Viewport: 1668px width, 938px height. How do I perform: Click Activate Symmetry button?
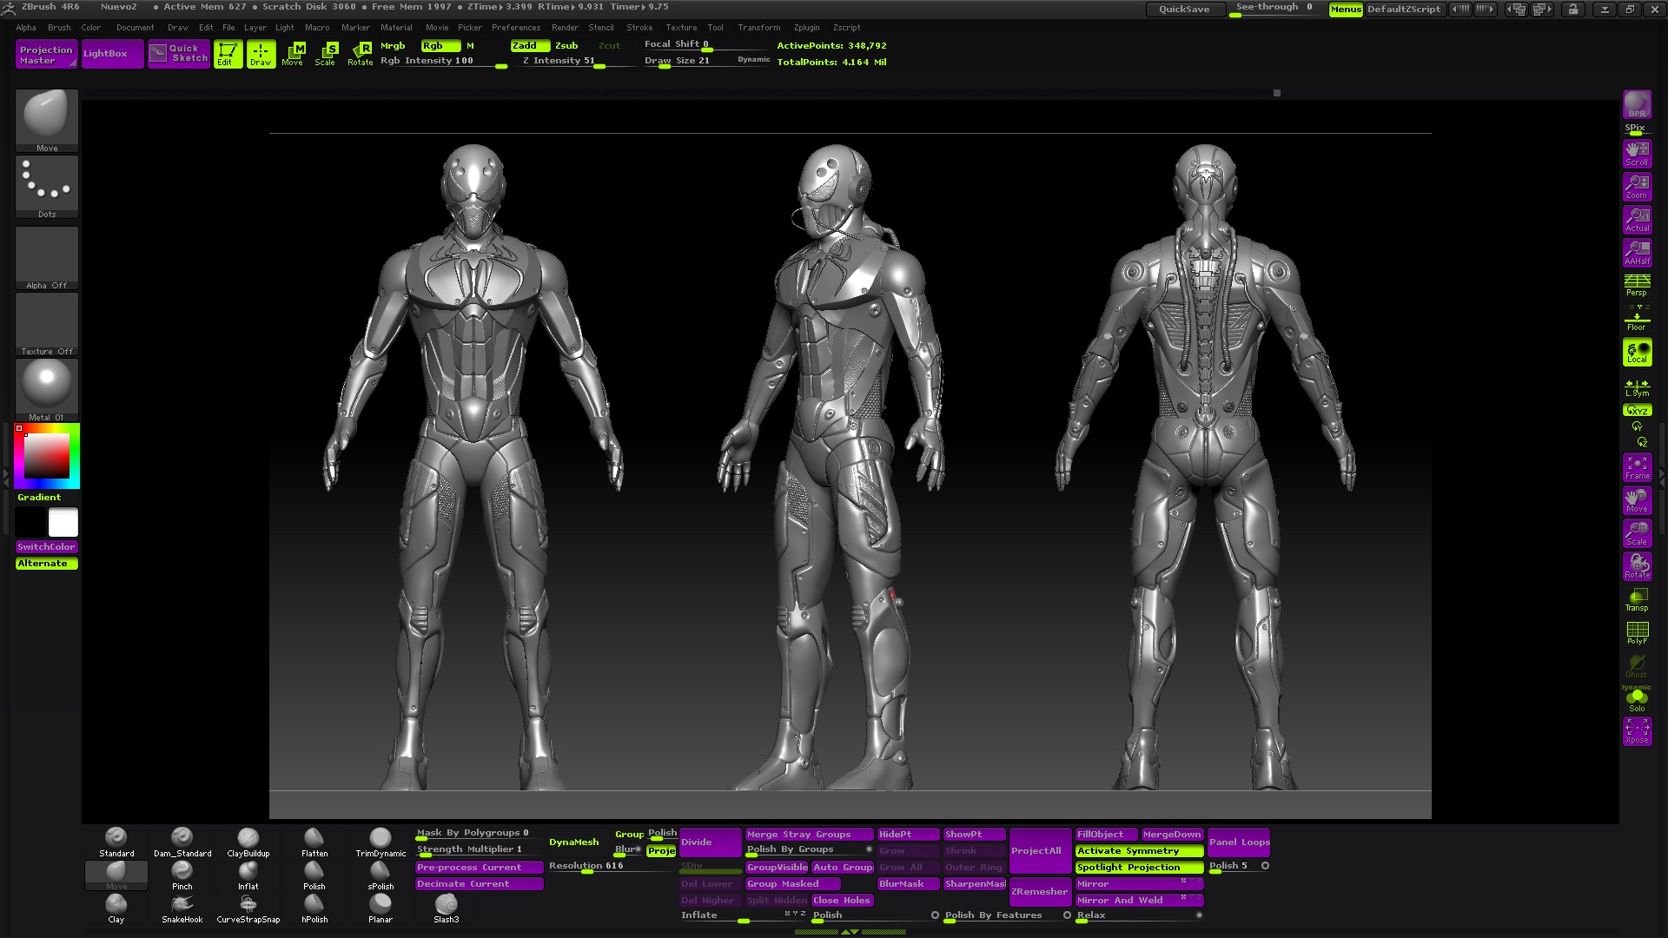tap(1139, 851)
